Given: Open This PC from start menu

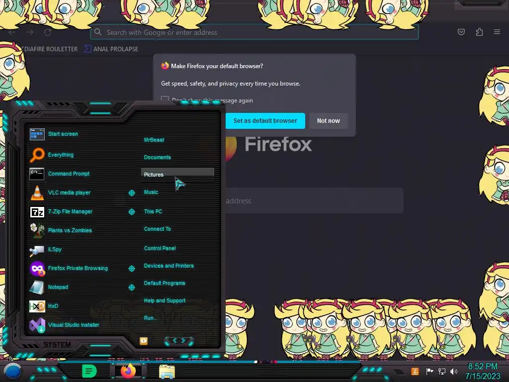Looking at the screenshot, I should pos(153,211).
